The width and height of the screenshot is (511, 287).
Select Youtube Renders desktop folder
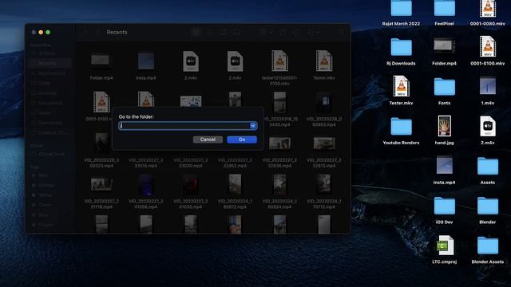tap(401, 131)
